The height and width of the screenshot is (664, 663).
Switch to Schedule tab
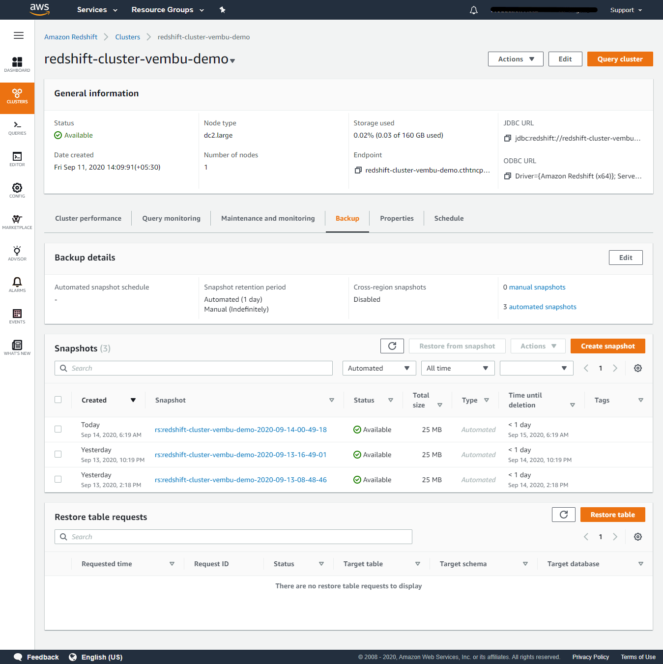[449, 218]
